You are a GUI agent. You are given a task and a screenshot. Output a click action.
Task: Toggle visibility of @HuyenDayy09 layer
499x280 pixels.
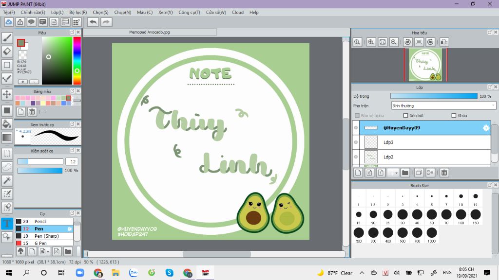click(x=356, y=128)
